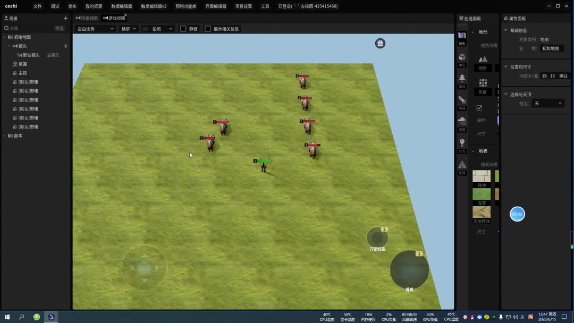Click the plus icon beside 镜头 row
The width and height of the screenshot is (574, 323).
tap(65, 46)
